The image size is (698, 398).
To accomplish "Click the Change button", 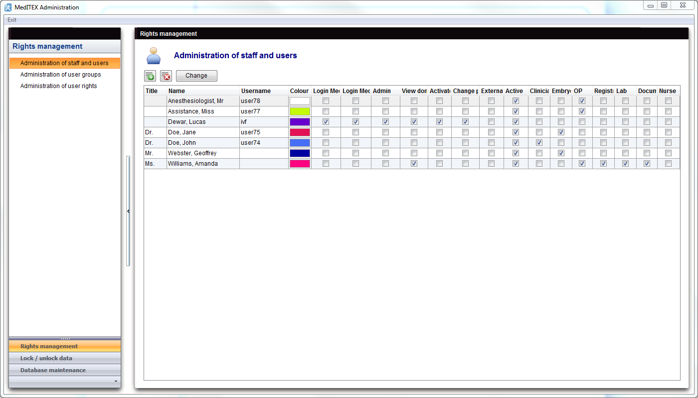I will [x=196, y=76].
